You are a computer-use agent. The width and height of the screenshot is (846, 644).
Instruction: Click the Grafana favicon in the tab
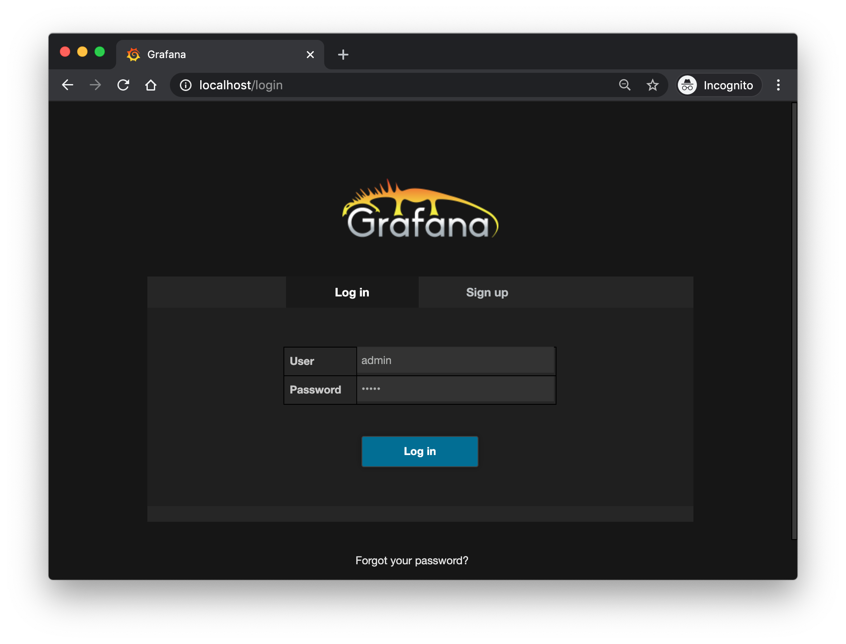pyautogui.click(x=133, y=55)
